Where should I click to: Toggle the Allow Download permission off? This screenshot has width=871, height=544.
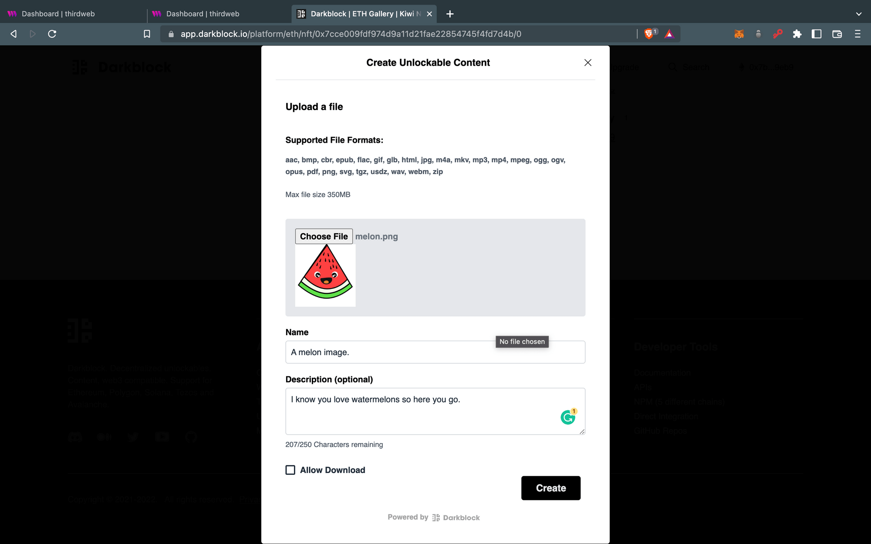click(290, 470)
